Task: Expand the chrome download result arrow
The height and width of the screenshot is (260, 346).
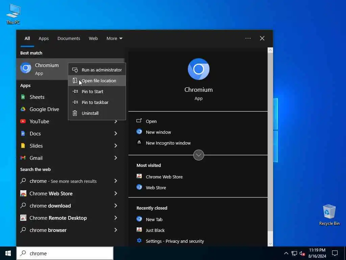Action: [x=116, y=205]
